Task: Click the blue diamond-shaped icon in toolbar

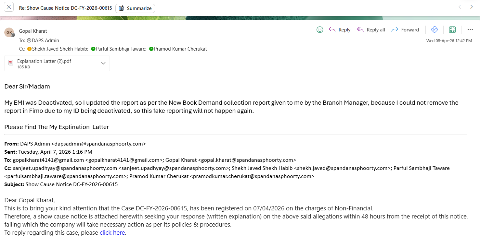Action: coord(435,30)
